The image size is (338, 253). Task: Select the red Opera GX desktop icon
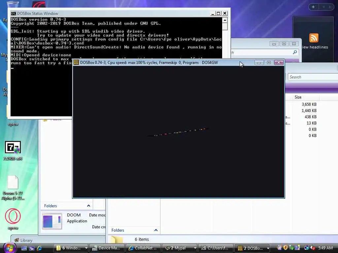pos(13,219)
